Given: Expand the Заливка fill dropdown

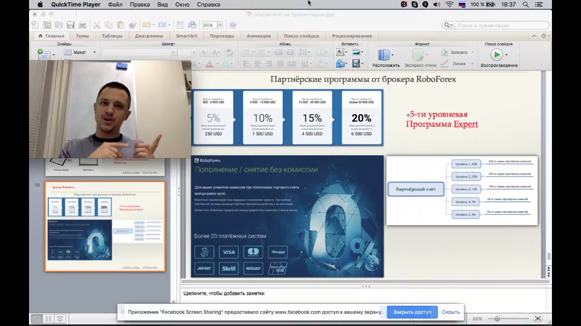Looking at the screenshot, I should 473,53.
